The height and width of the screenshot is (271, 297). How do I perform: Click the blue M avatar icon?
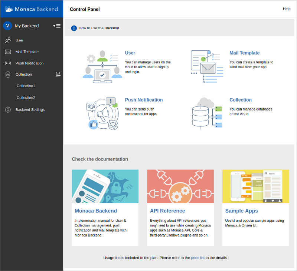[x=7, y=26]
